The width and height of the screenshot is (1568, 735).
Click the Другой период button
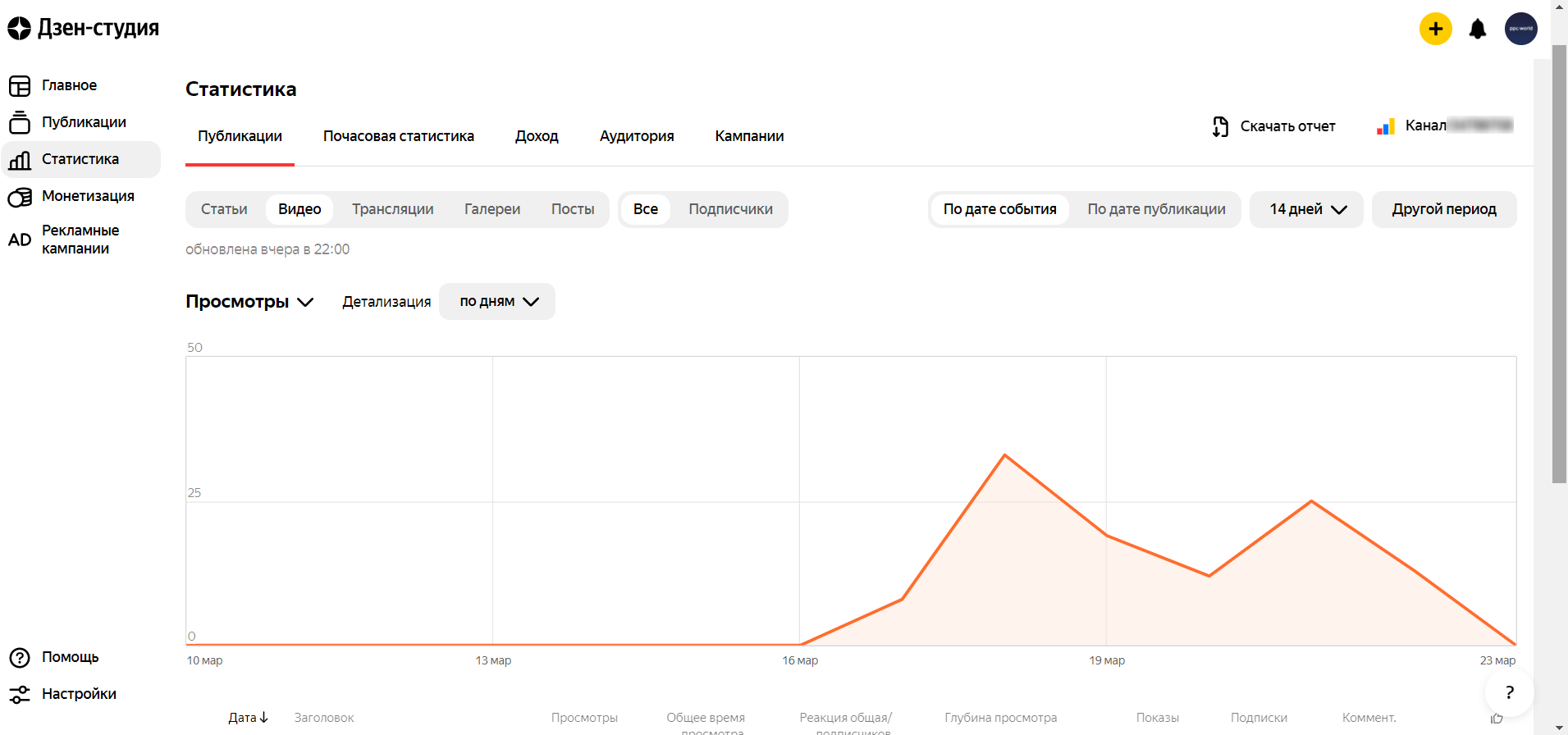click(x=1443, y=209)
